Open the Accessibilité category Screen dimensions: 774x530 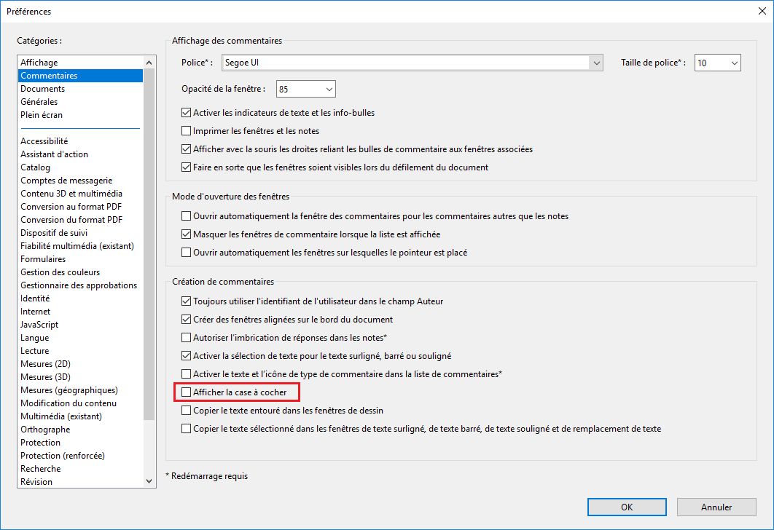tap(80, 141)
